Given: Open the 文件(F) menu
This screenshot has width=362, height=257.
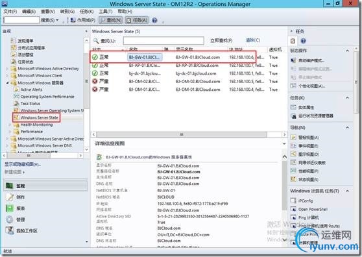Looking at the screenshot, I should tap(10, 11).
